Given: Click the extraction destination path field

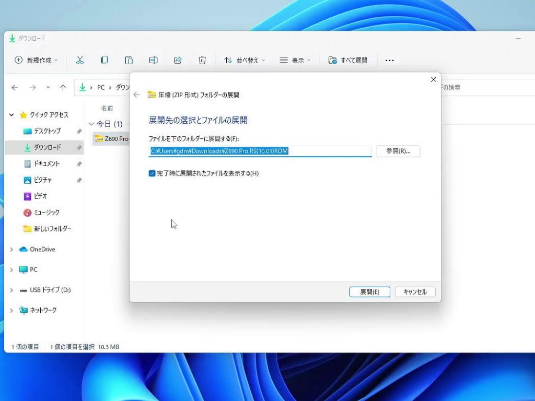Looking at the screenshot, I should pos(260,151).
